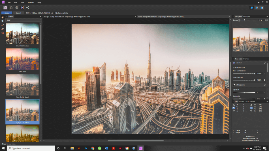This screenshot has height=151, width=269.
Task: Open the File menu
Action: click(x=9, y=2)
